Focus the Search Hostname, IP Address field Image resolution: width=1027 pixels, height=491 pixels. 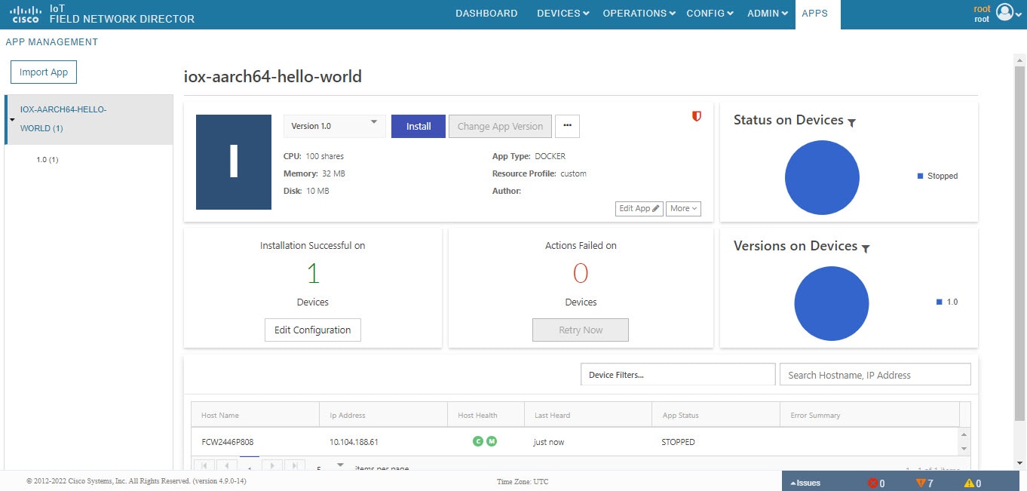[x=875, y=375]
